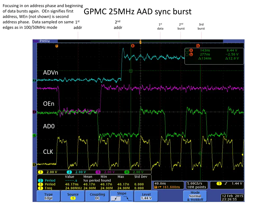
Task: Click the Δ134ns cursor delta time
Action: pyautogui.click(x=205, y=58)
